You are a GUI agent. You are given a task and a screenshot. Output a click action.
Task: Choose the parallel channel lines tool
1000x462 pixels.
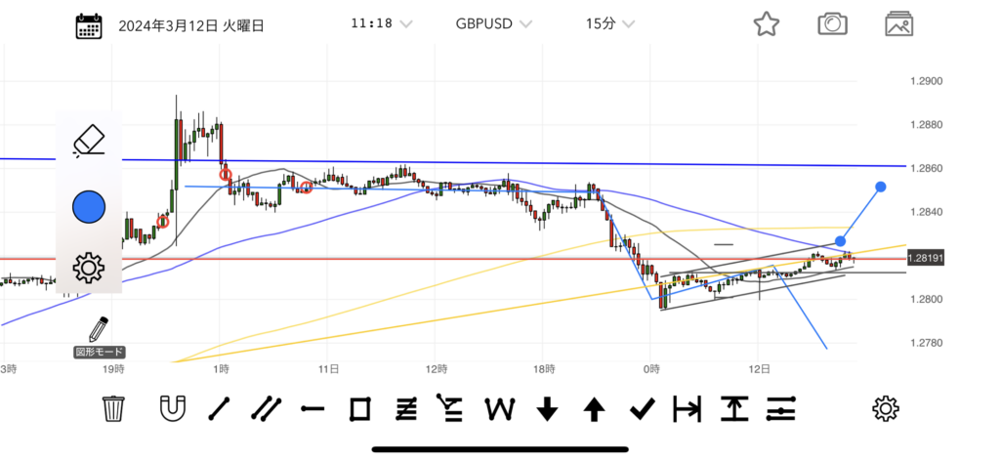tap(266, 409)
